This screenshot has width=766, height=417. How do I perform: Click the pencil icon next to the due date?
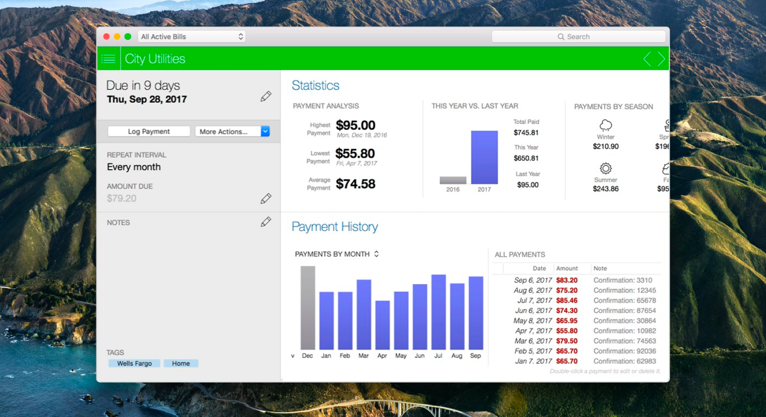pyautogui.click(x=265, y=96)
